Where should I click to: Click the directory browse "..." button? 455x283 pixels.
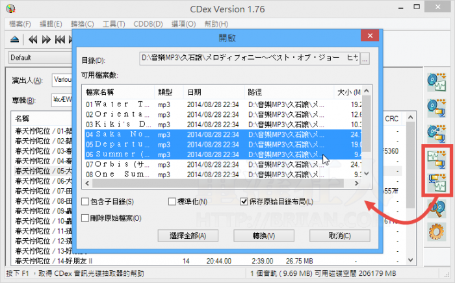tap(365, 59)
